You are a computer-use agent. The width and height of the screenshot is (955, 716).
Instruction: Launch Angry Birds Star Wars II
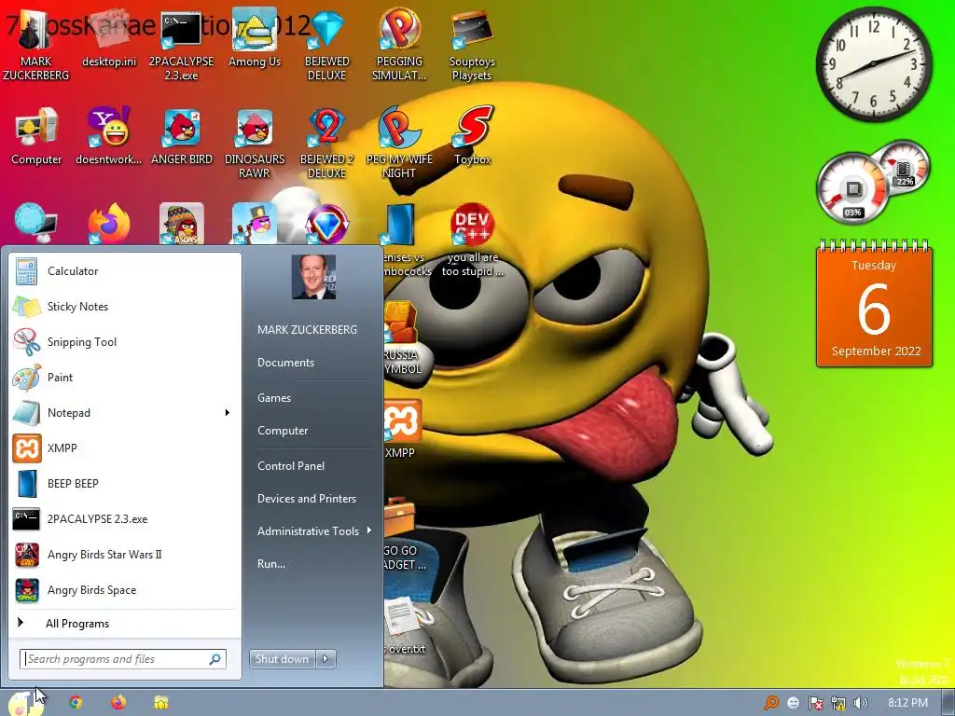click(125, 555)
